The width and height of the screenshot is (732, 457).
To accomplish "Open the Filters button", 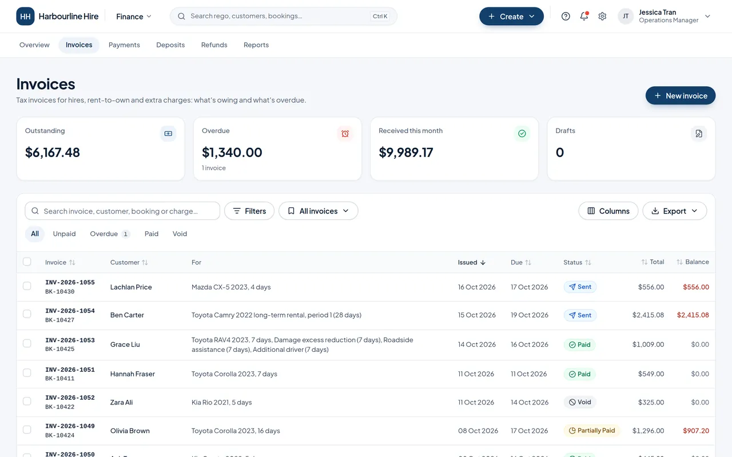I will click(x=249, y=211).
